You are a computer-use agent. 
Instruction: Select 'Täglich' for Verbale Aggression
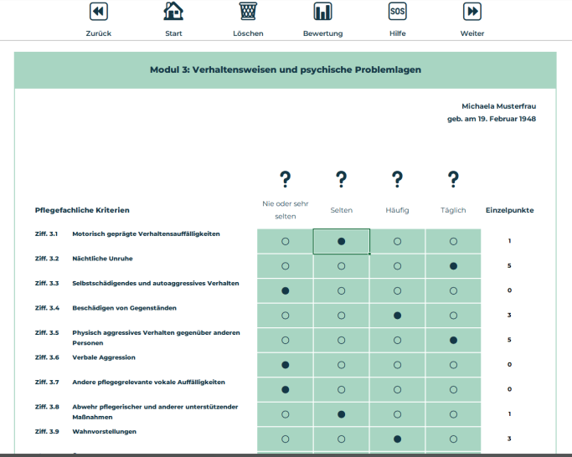coord(453,365)
